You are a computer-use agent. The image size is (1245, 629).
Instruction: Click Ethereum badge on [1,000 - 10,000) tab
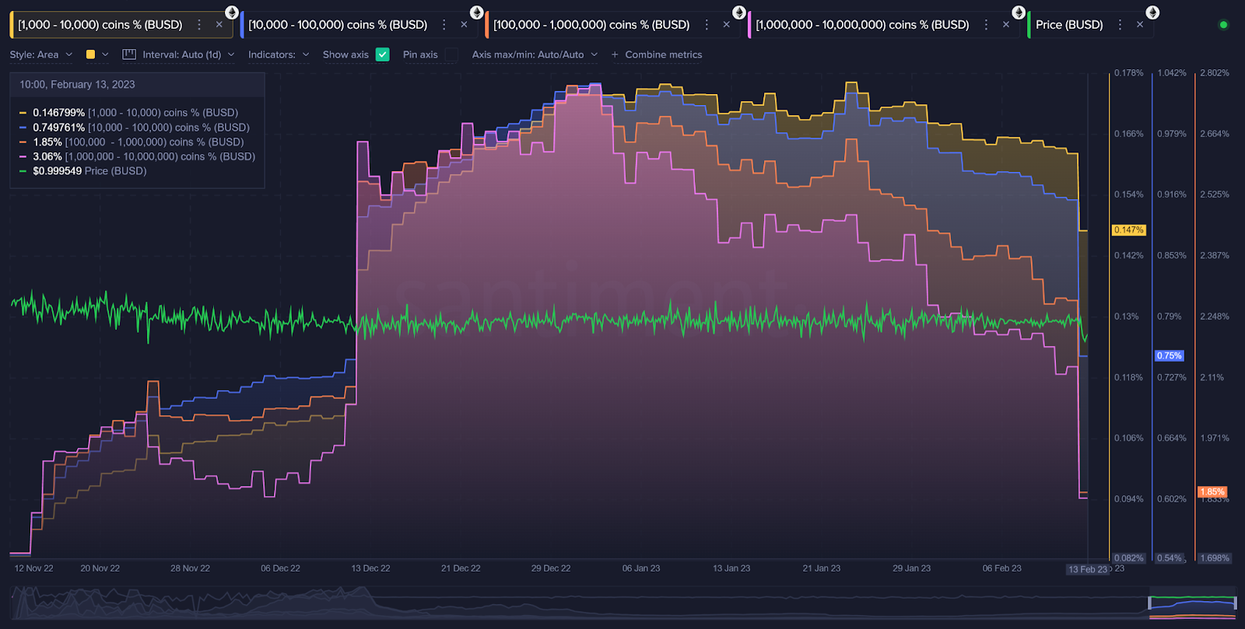[232, 12]
